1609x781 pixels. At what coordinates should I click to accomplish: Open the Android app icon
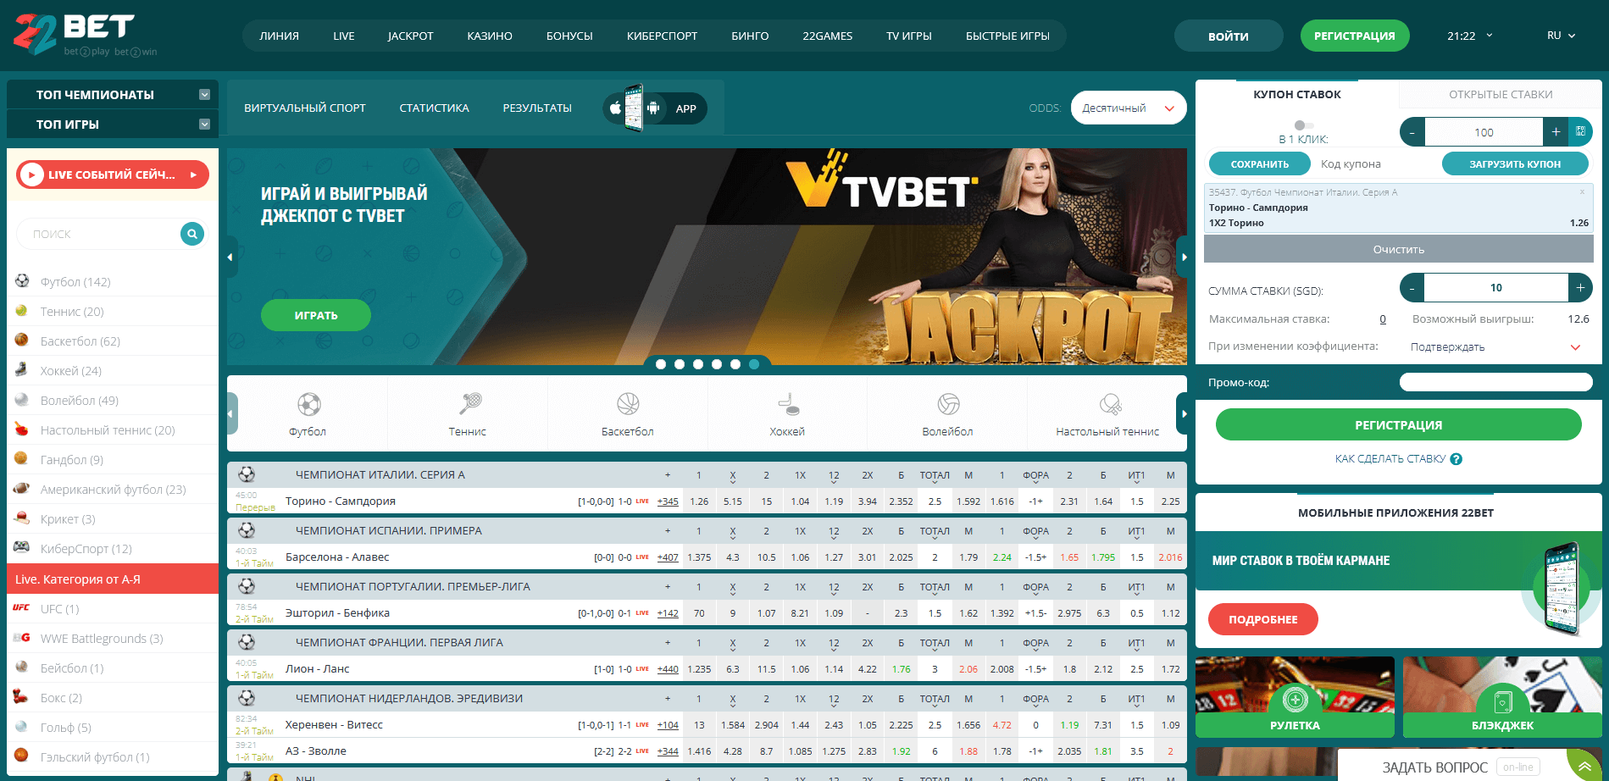click(653, 108)
